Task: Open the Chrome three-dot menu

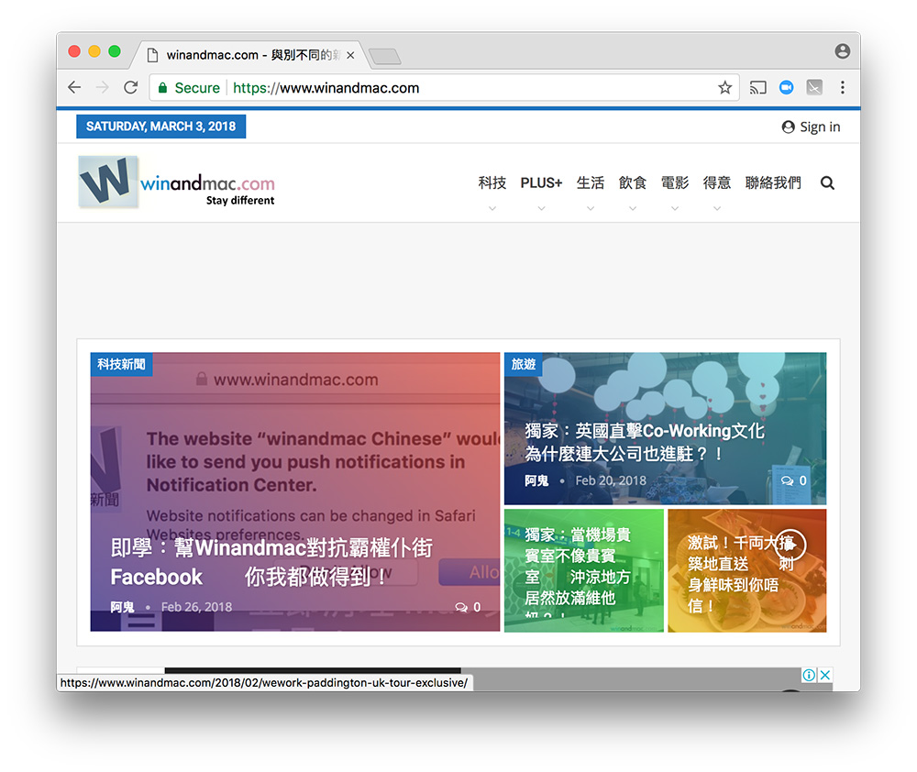Action: tap(842, 88)
